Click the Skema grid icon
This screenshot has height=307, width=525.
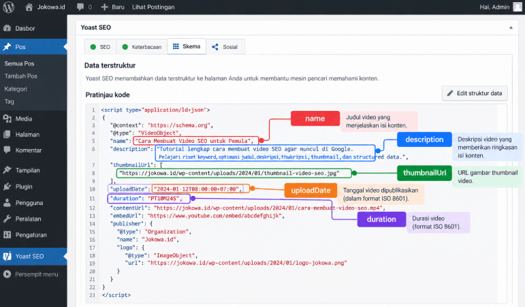[176, 46]
